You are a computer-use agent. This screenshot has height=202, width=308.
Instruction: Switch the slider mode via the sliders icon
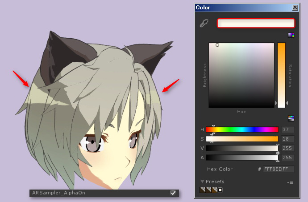pos(291,118)
